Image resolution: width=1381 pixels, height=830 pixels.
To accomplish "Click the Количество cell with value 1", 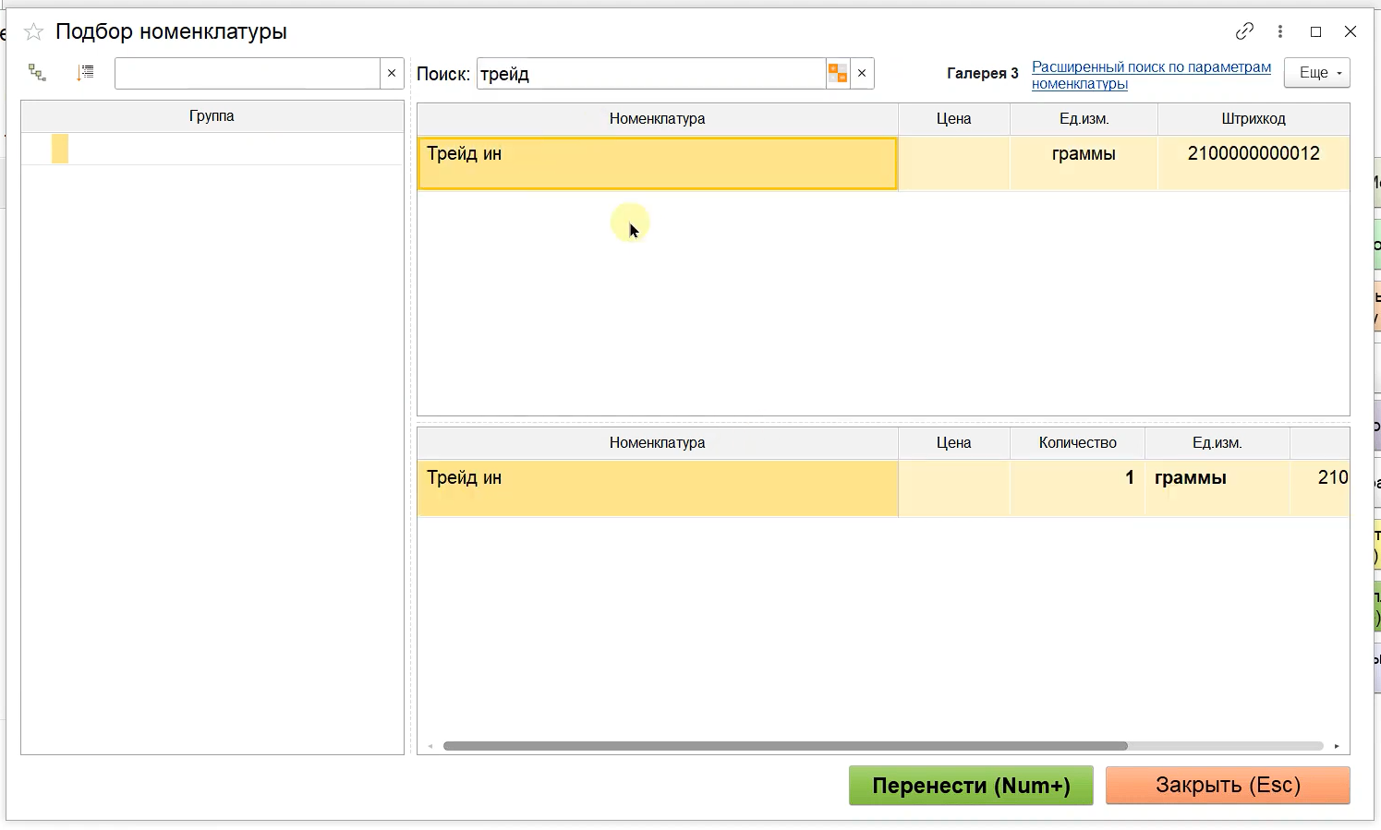I will (1077, 478).
